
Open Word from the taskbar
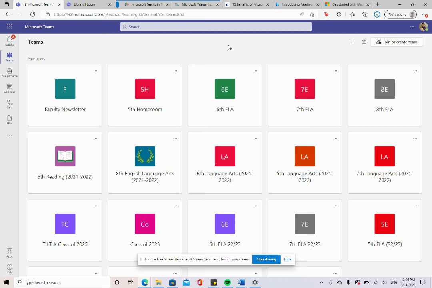pos(241,282)
